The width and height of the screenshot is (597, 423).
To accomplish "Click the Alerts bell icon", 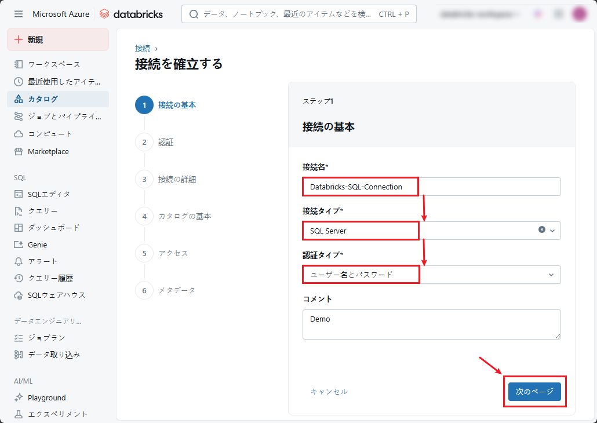I will (19, 261).
